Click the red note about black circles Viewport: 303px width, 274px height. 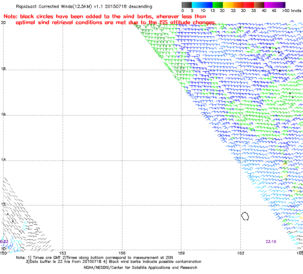110,20
